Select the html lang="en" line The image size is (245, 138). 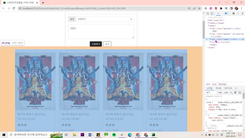216,20
